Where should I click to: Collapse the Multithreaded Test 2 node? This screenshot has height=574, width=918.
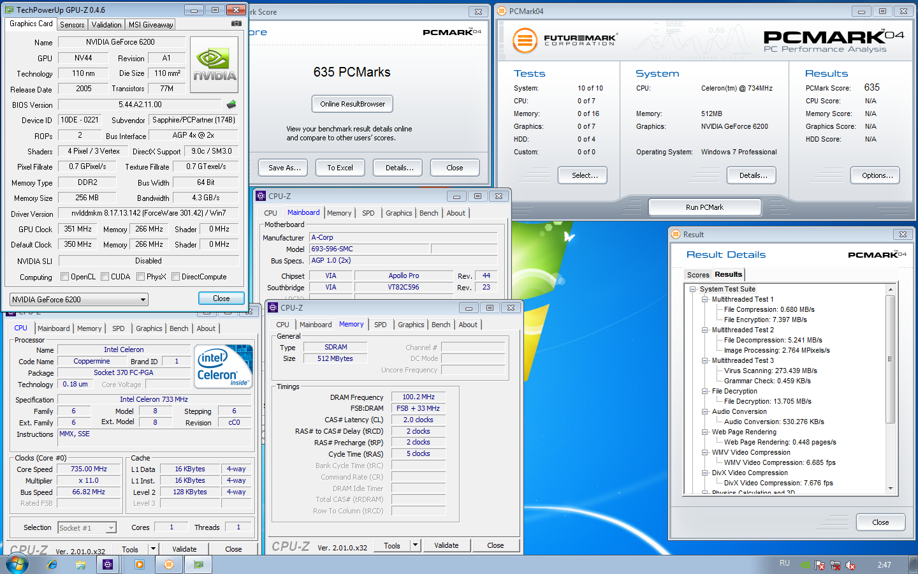click(x=705, y=330)
